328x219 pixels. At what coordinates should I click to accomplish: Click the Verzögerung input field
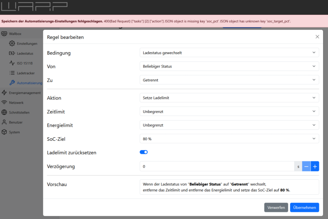pos(217,166)
